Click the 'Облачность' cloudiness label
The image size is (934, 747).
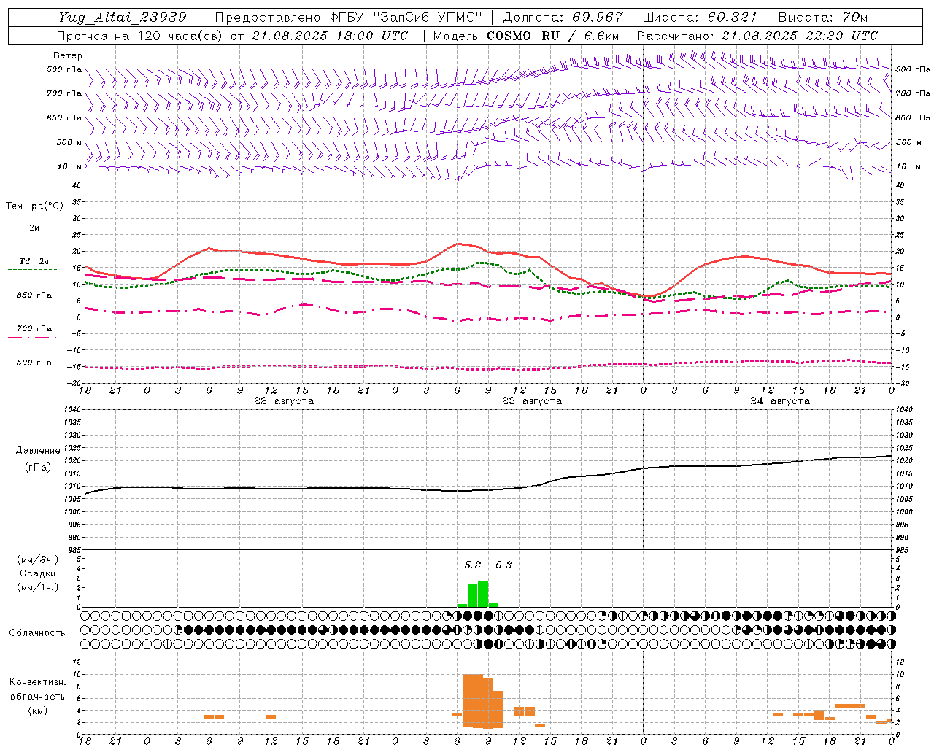(37, 633)
